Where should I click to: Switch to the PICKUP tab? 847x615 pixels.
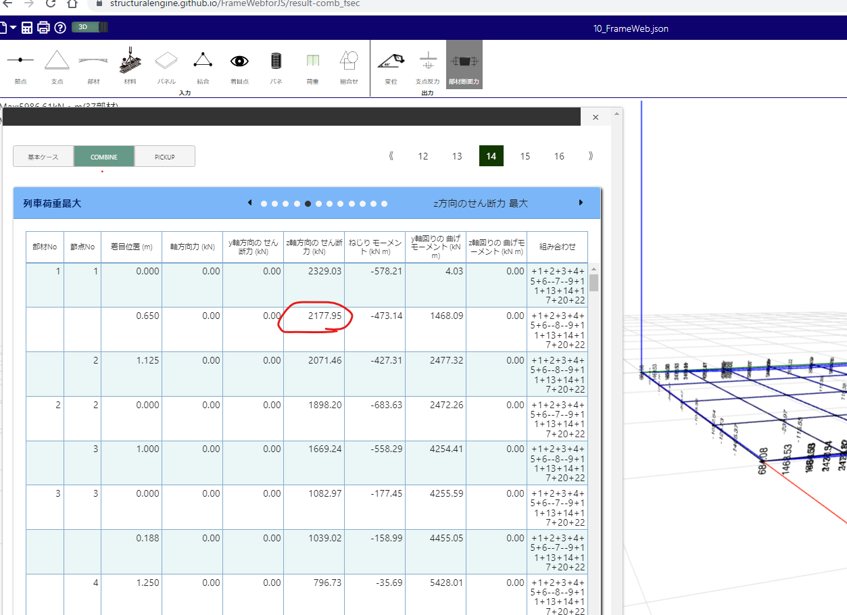pos(164,156)
